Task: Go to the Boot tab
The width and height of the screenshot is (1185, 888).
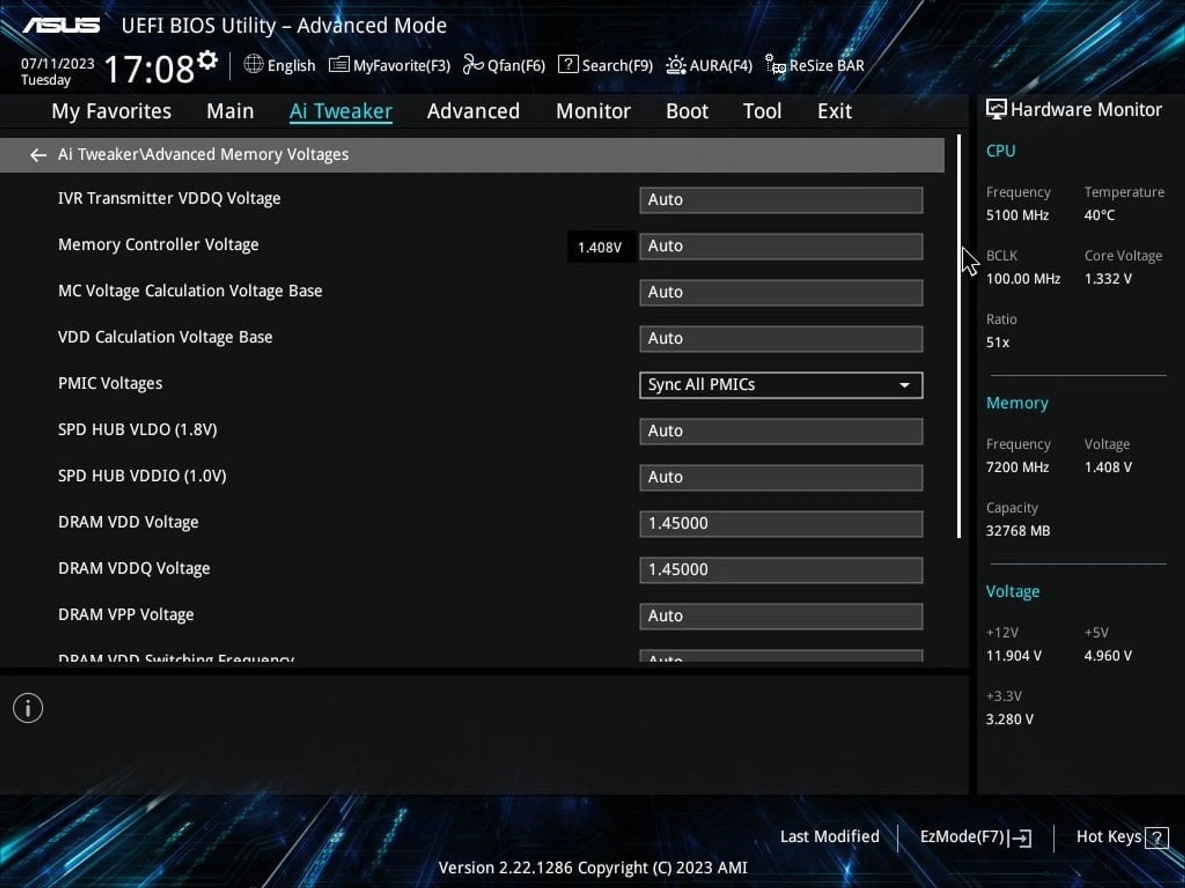Action: [687, 111]
